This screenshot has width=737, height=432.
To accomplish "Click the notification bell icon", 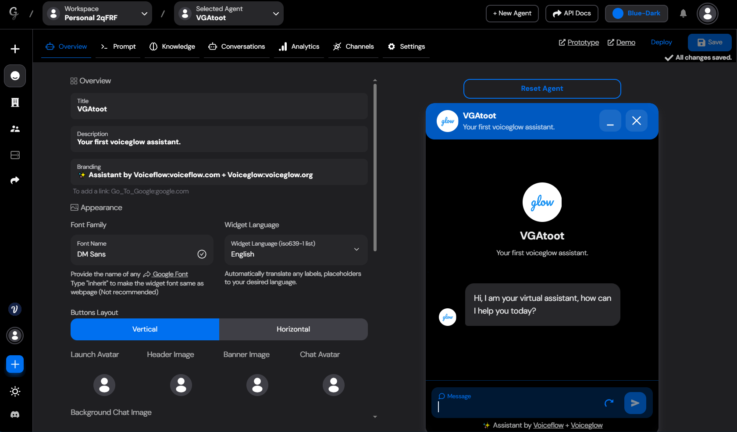I will (683, 14).
